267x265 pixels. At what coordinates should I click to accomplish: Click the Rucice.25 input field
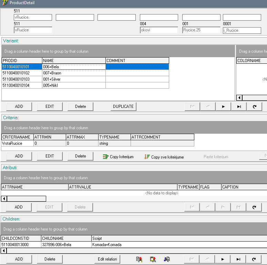(x=201, y=30)
